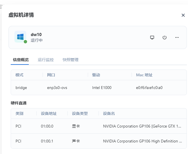The image size is (188, 154).
Task: Switch to the 运行监控 tab
Action: click(46, 60)
